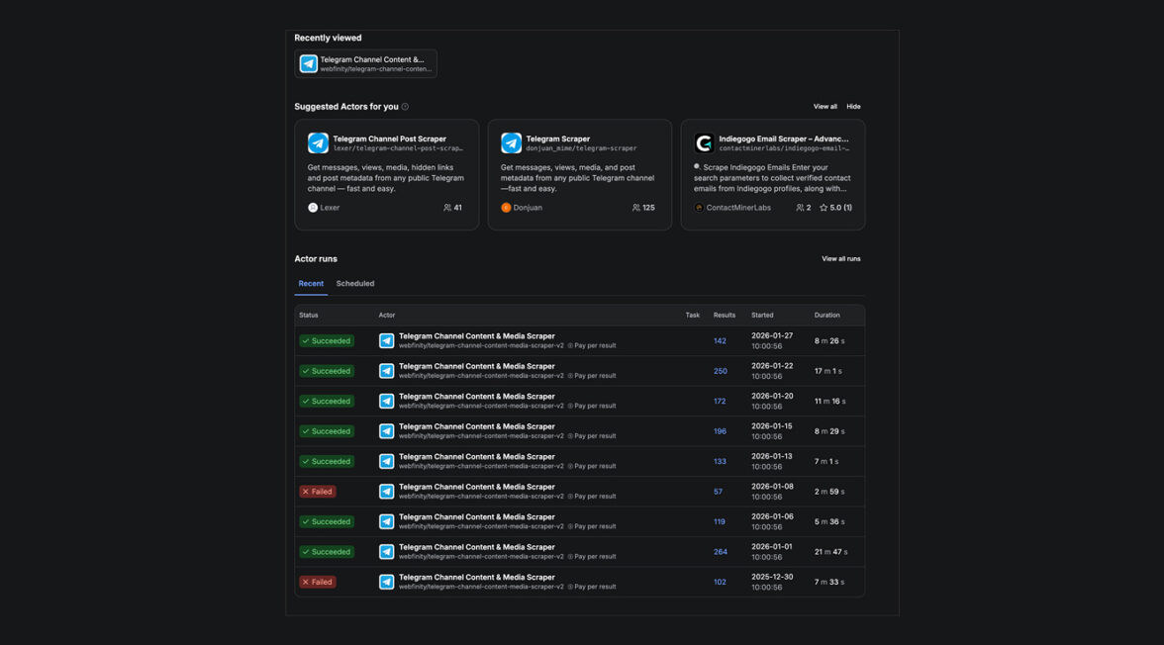Click the Failed badge on 2025-12-30 run
The width and height of the screenshot is (1164, 645).
click(x=318, y=583)
